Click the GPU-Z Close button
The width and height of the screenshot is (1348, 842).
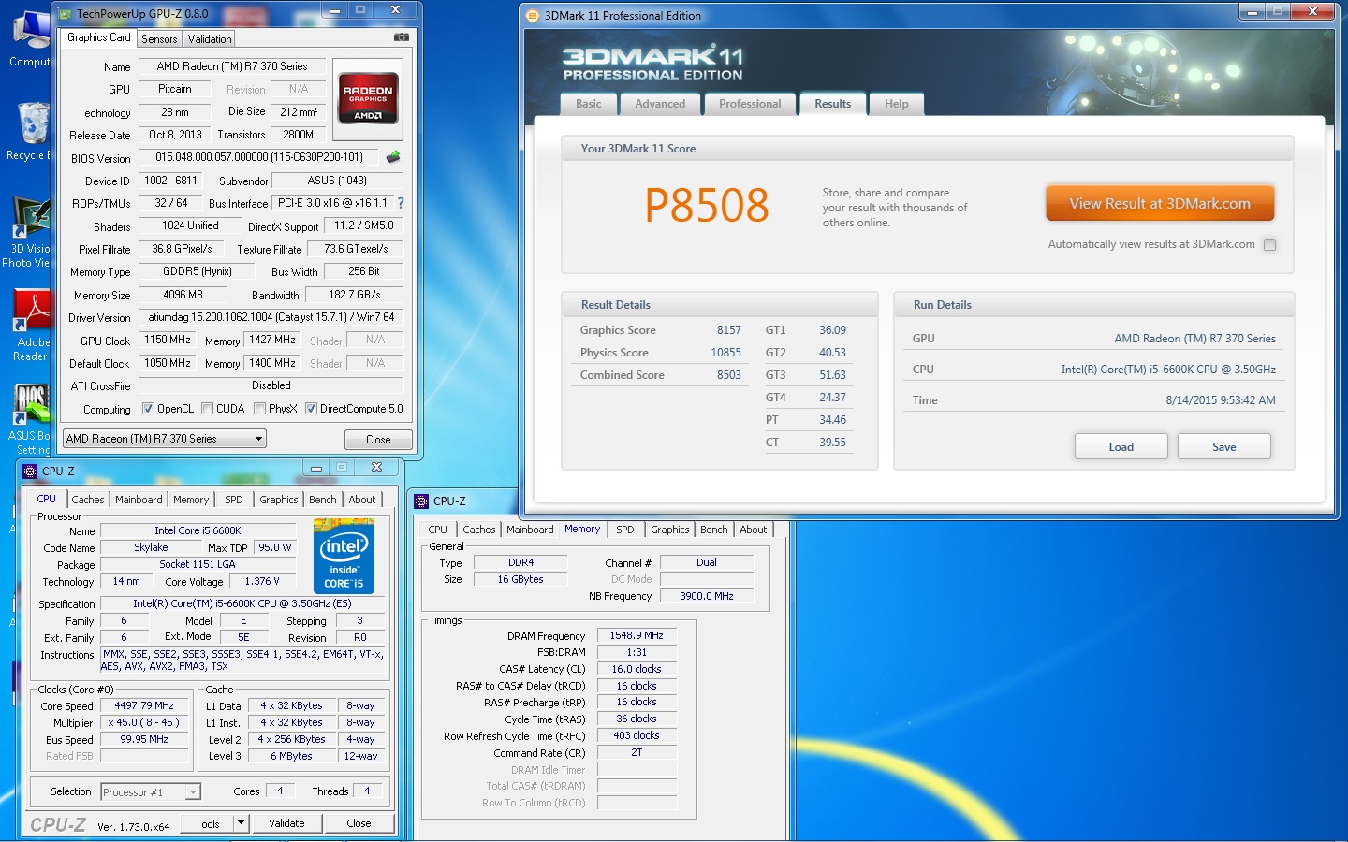[378, 439]
